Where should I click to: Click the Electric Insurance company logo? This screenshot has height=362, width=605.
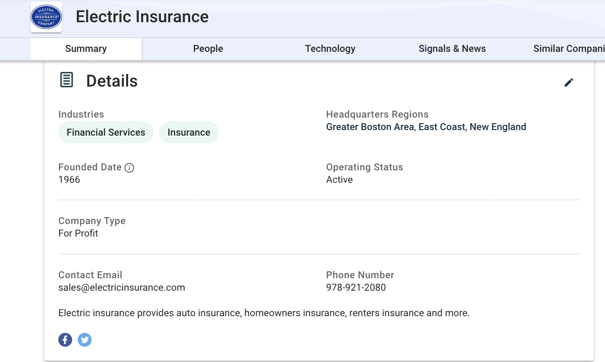click(46, 17)
